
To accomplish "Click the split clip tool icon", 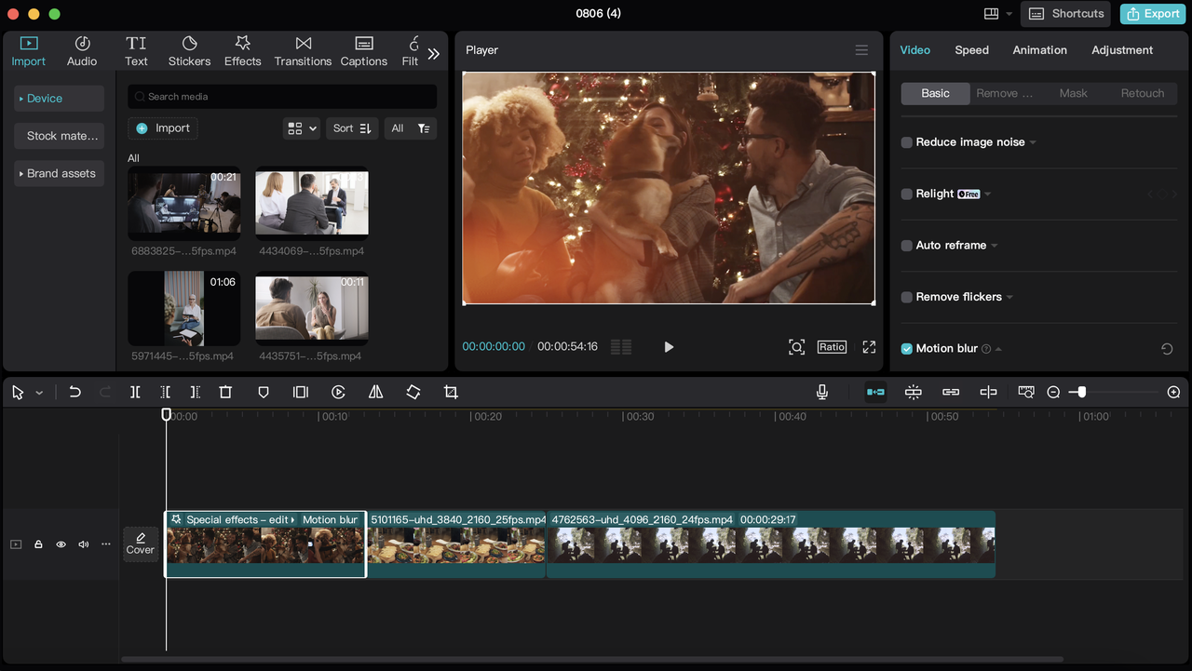I will click(135, 393).
